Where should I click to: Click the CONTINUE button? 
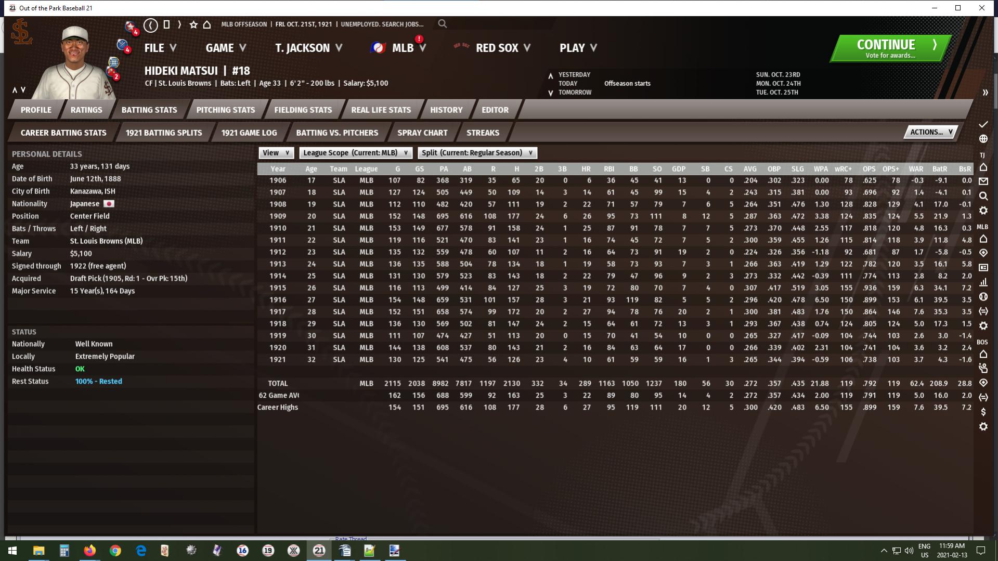[891, 48]
